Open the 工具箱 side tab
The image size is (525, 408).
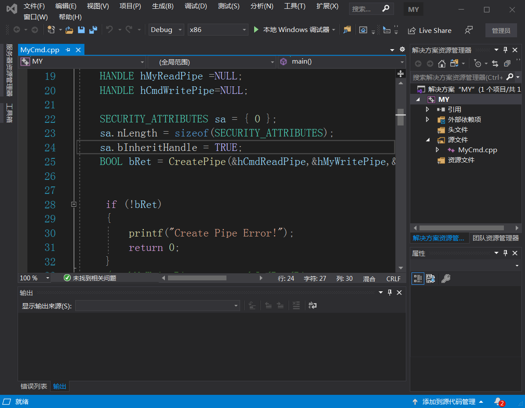pyautogui.click(x=9, y=113)
